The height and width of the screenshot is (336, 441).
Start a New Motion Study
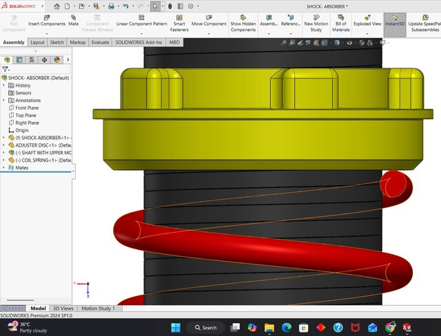point(316,23)
